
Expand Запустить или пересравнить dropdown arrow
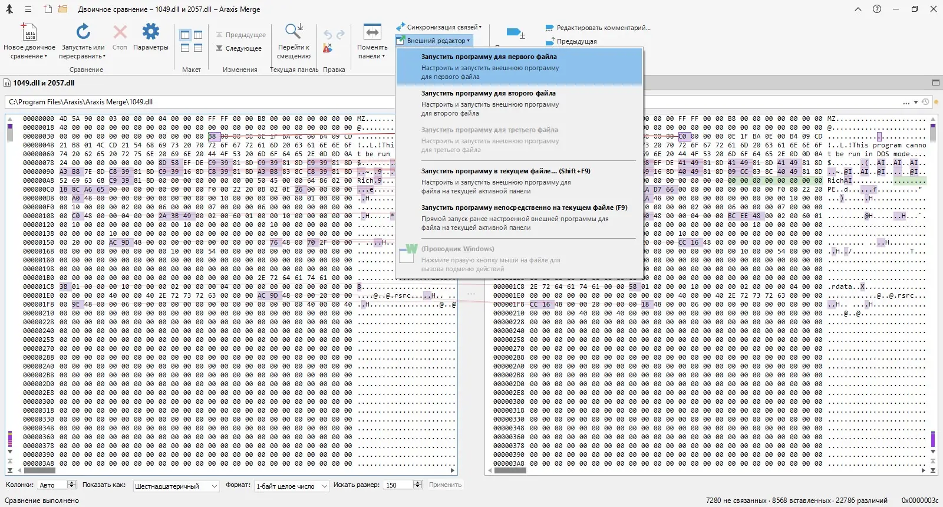104,57
